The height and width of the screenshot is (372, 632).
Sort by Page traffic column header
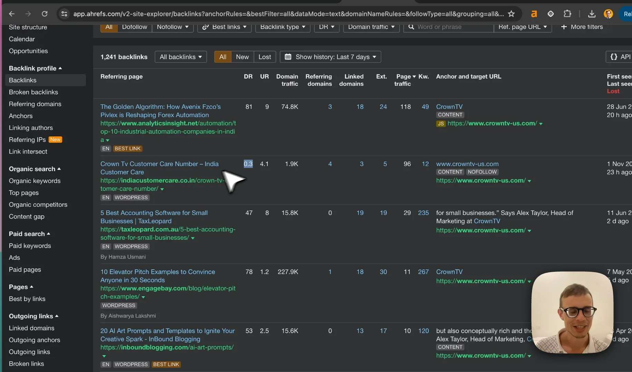(x=404, y=80)
